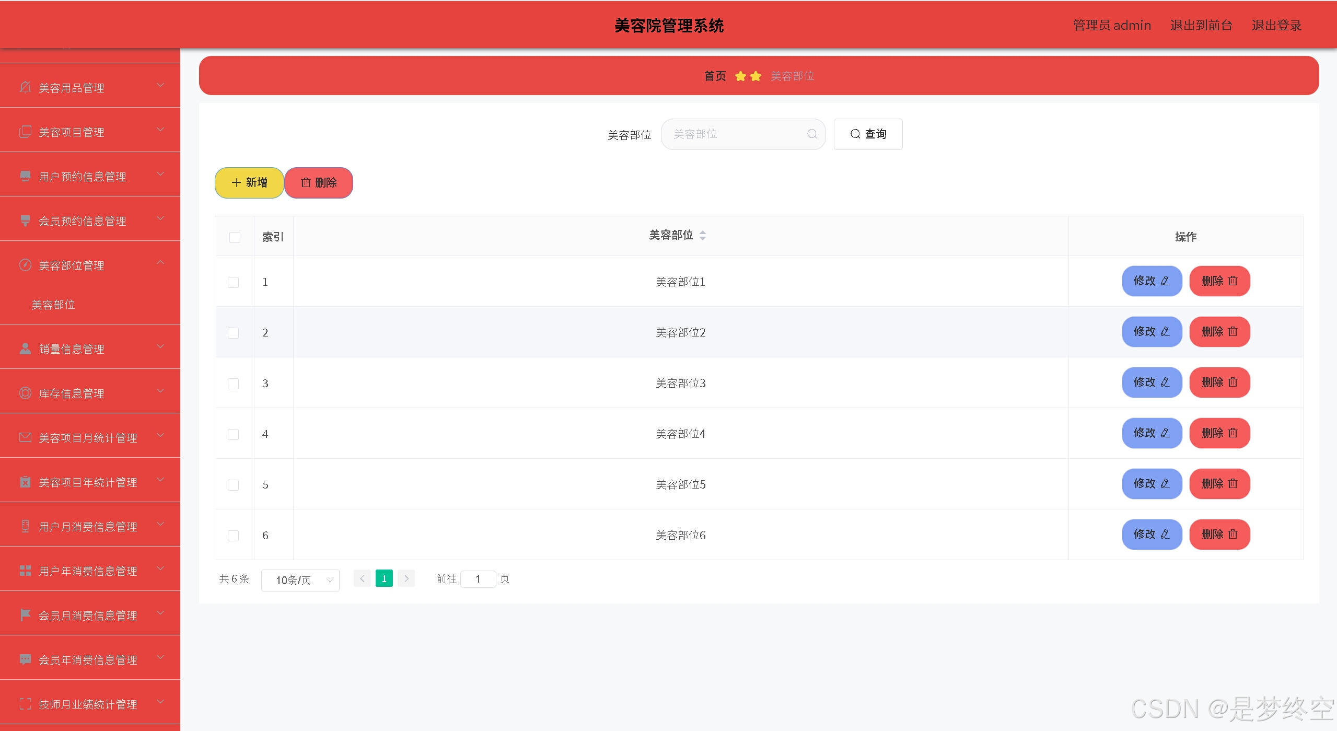Click the next page arrow in pagination
This screenshot has height=731, width=1337.
coord(406,578)
